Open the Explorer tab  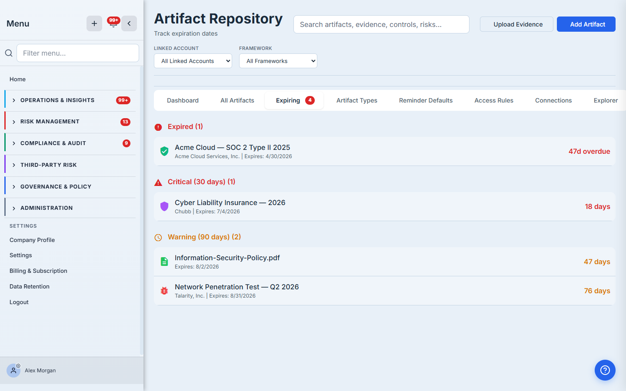pyautogui.click(x=606, y=100)
